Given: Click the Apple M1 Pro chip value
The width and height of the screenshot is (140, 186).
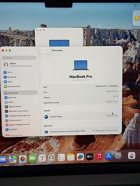Looking at the screenshot, I should (112, 91).
